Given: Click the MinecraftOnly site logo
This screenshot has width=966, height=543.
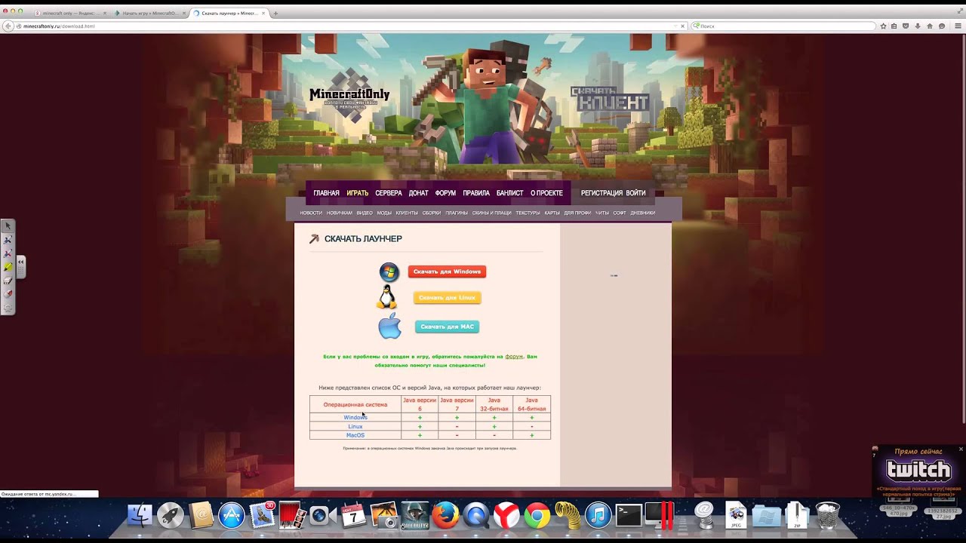Looking at the screenshot, I should pos(349,94).
